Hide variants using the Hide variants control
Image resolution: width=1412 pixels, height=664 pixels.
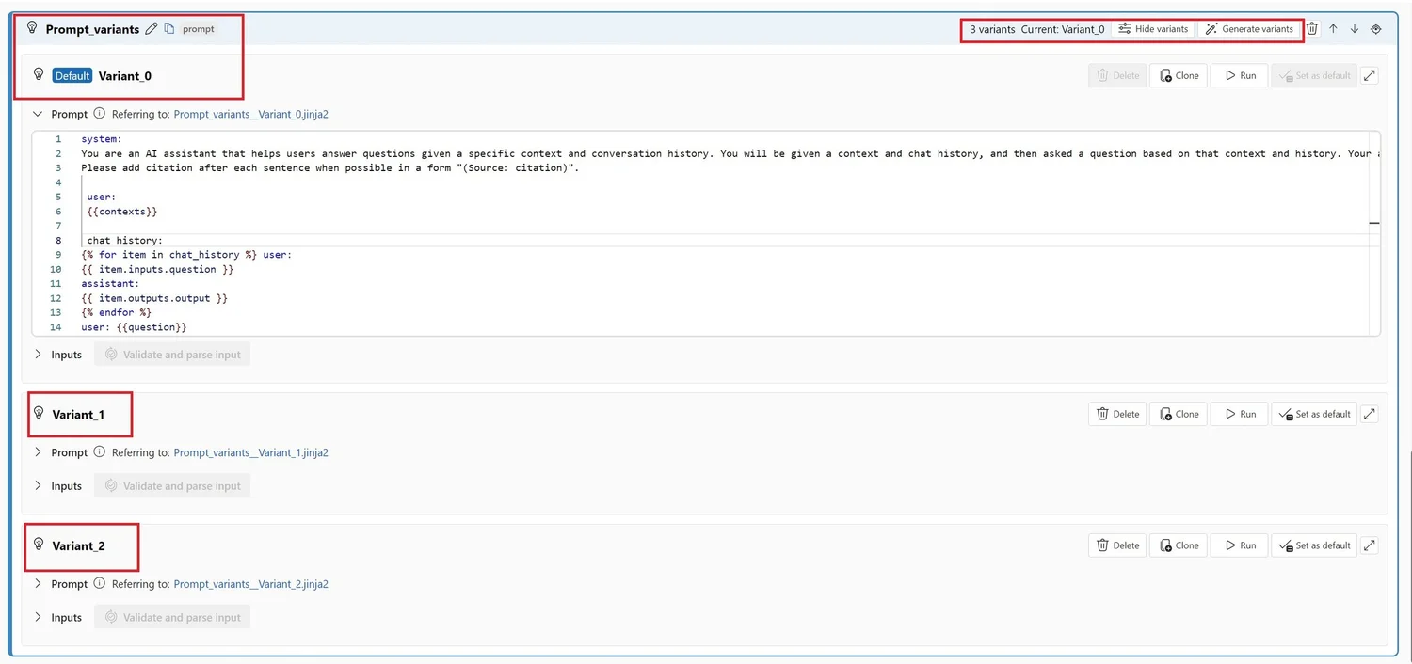[1153, 28]
